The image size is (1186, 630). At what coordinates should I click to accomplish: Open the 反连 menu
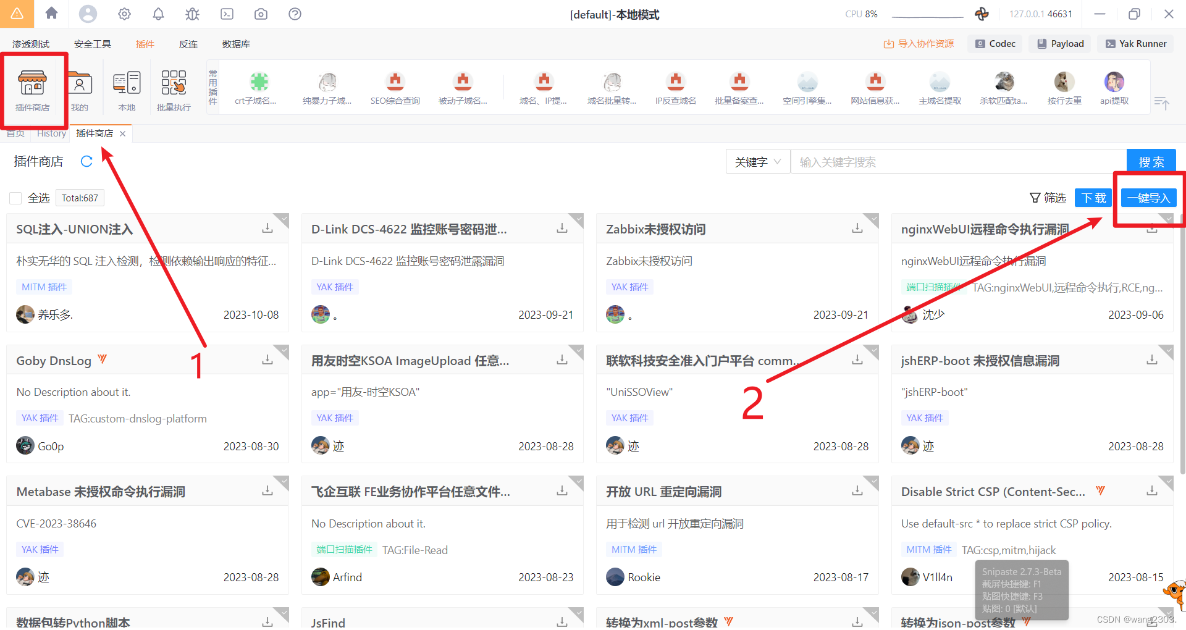click(x=188, y=44)
